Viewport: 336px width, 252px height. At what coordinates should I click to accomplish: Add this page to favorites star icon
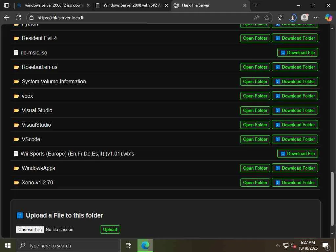pos(266,18)
